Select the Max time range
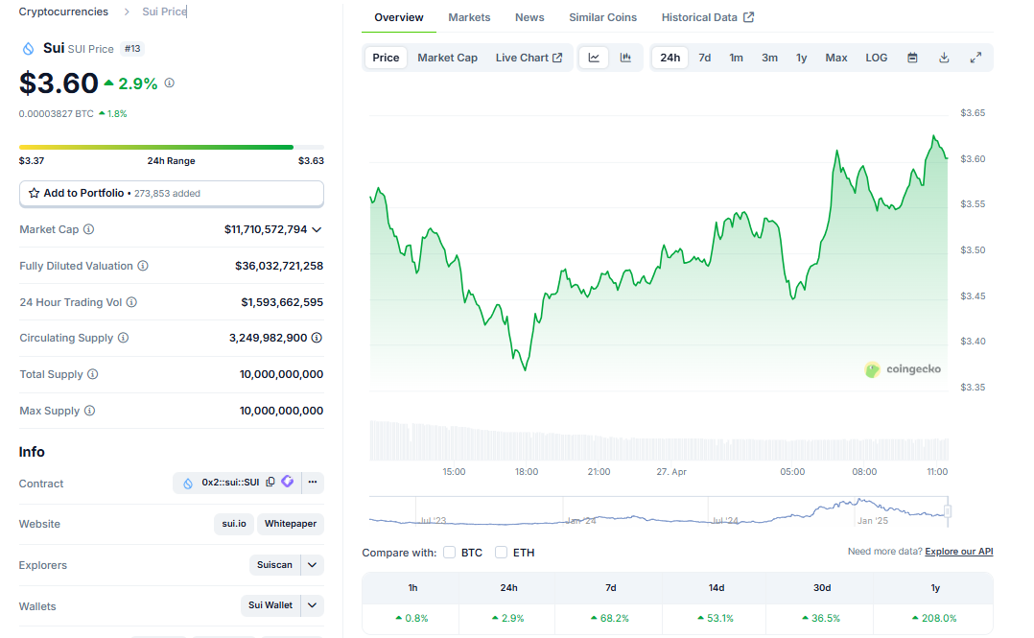The height and width of the screenshot is (638, 1034). coord(836,59)
